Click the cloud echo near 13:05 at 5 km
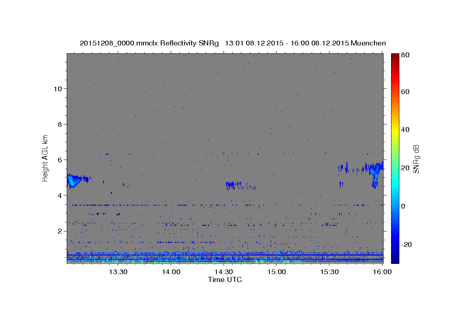The width and height of the screenshot is (474, 316). [73, 181]
